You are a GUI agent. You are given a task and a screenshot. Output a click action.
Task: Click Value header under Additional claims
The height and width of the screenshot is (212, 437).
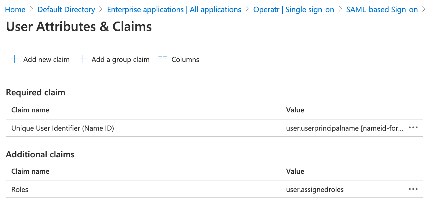(x=295, y=171)
